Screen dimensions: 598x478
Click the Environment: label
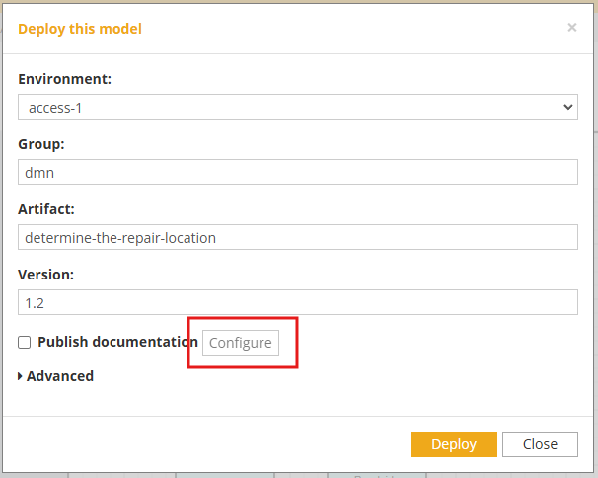[64, 79]
